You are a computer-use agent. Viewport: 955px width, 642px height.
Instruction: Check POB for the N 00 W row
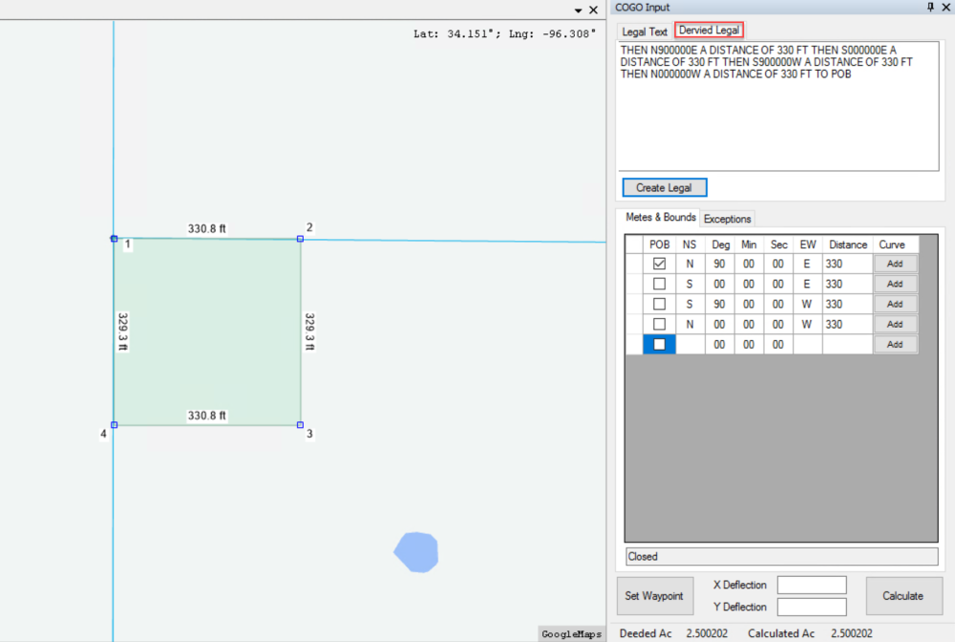pos(659,324)
